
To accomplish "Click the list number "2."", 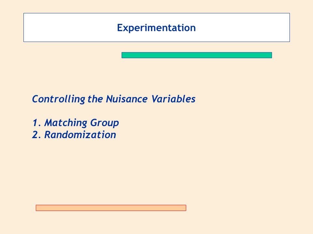I will pyautogui.click(x=37, y=135).
